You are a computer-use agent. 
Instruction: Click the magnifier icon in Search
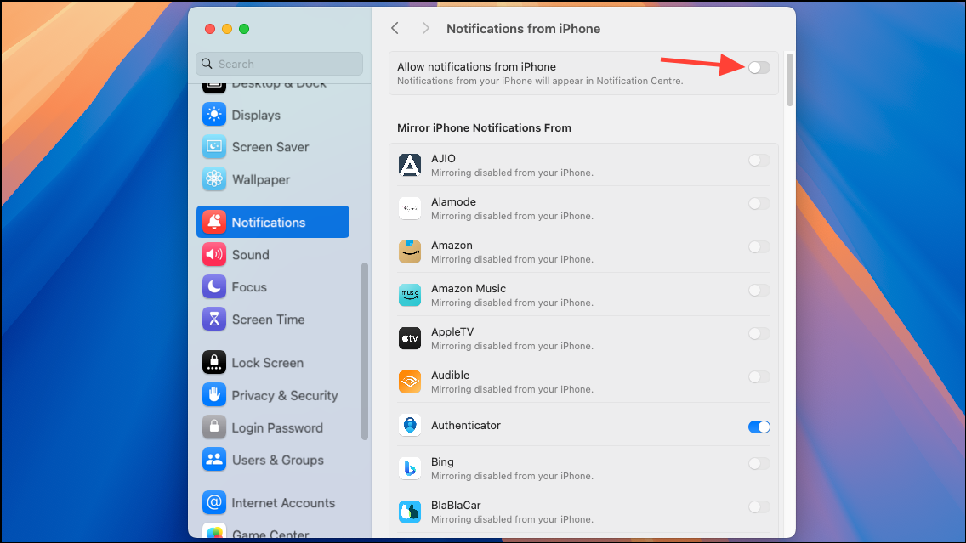[x=207, y=64]
